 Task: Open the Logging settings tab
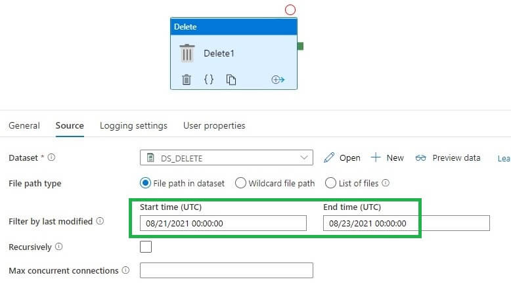[x=133, y=125]
